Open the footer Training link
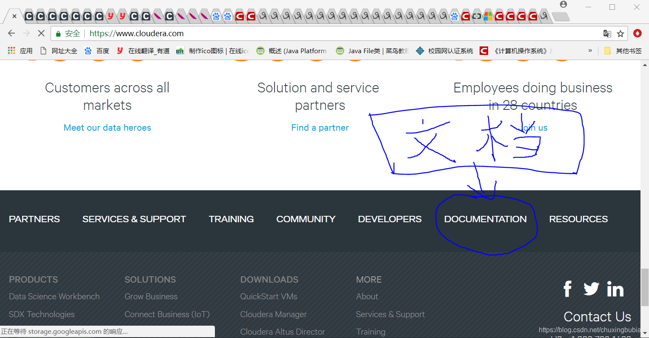This screenshot has width=649, height=338. tap(371, 332)
